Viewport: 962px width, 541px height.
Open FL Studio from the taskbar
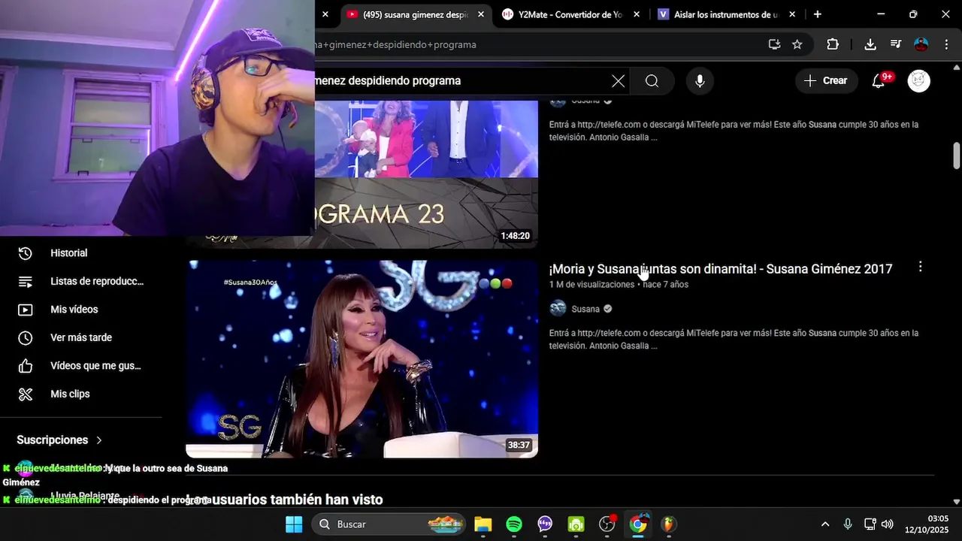point(668,524)
